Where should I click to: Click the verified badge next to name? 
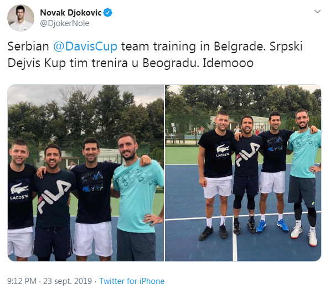pyautogui.click(x=108, y=13)
